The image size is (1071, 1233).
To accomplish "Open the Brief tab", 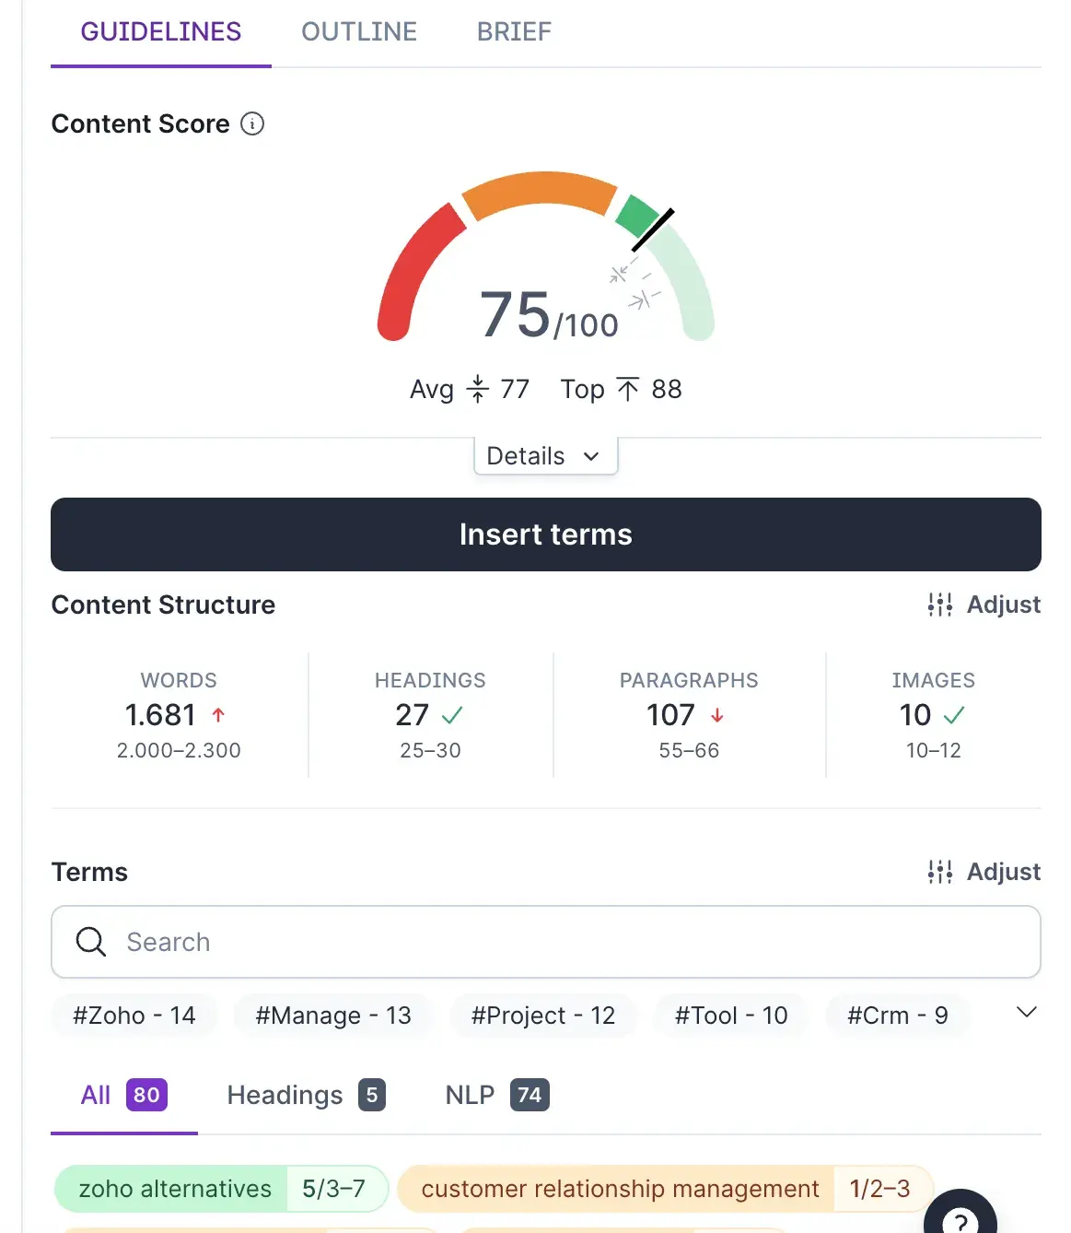I will coord(514,32).
